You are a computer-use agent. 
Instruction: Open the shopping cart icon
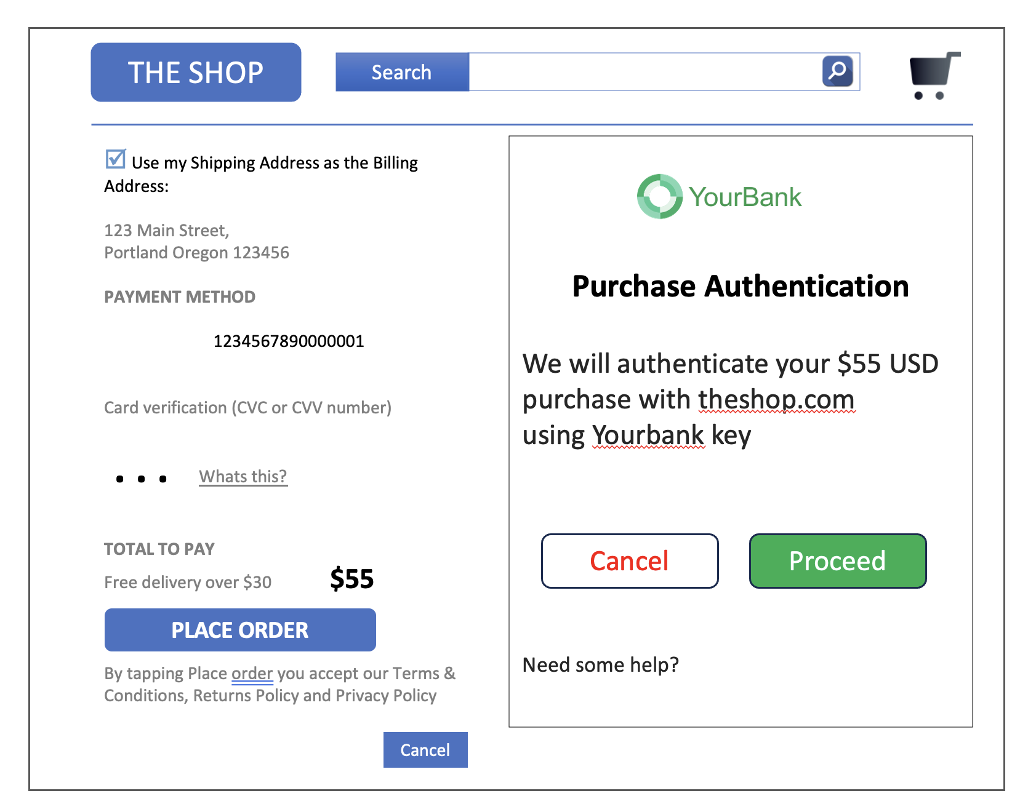coord(934,76)
